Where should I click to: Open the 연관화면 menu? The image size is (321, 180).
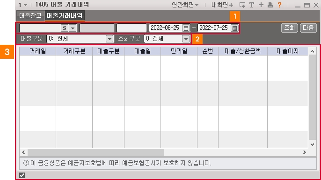click(x=185, y=5)
